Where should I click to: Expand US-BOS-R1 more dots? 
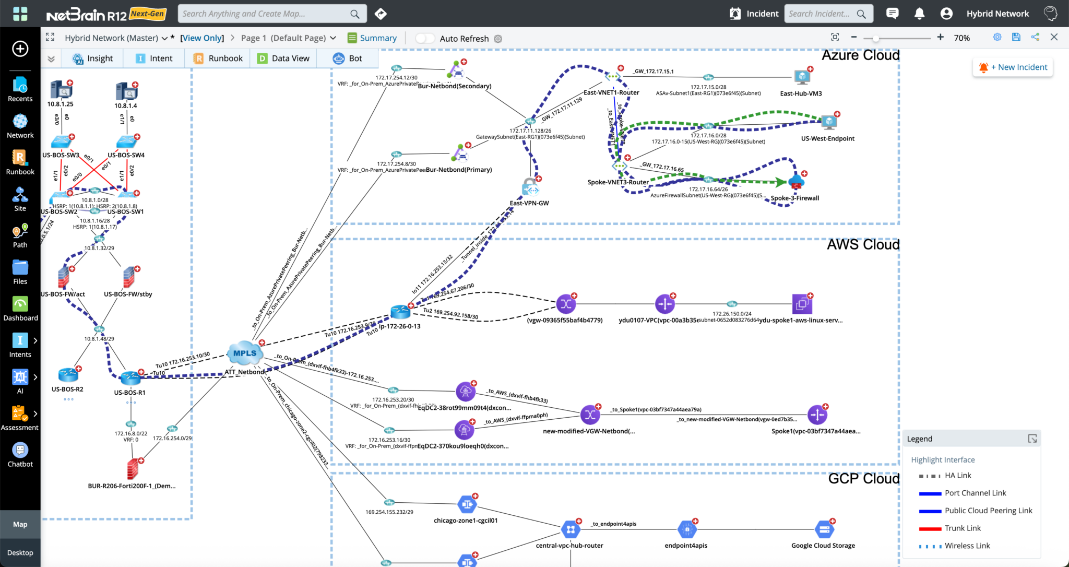130,403
